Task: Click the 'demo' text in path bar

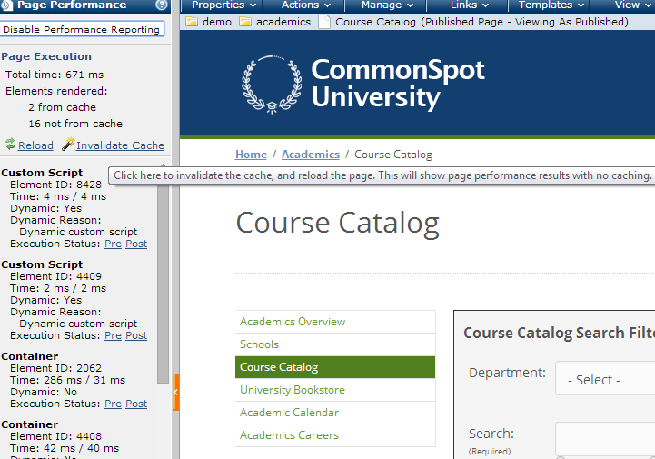Action: 217,22
